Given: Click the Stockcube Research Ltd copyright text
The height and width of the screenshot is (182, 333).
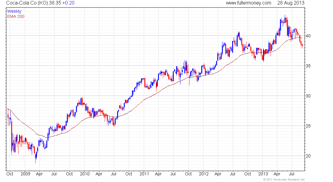Looking at the screenshot, I should pyautogui.click(x=284, y=180).
